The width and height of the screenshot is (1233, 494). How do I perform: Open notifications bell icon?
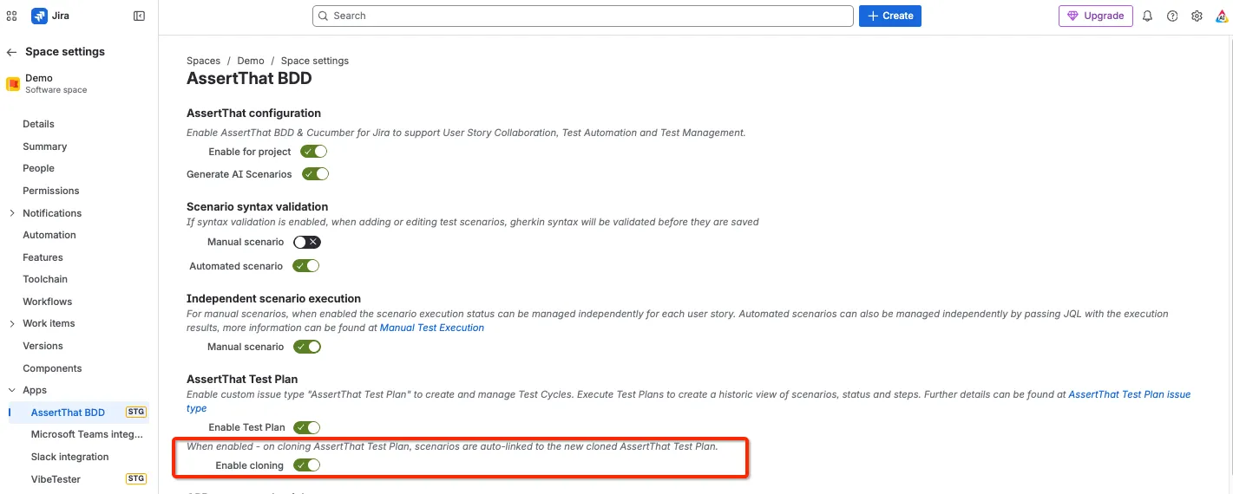(1147, 16)
